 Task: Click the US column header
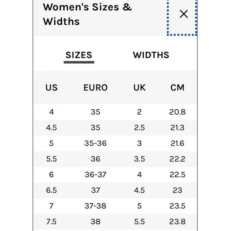click(51, 88)
